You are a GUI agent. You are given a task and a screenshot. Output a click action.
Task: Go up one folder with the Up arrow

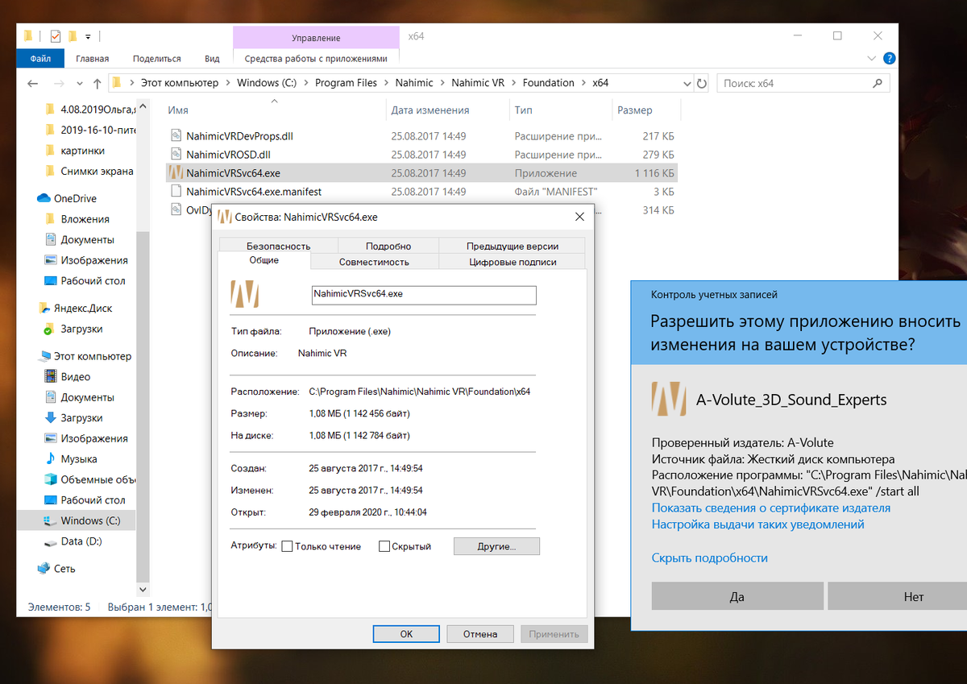click(x=97, y=83)
